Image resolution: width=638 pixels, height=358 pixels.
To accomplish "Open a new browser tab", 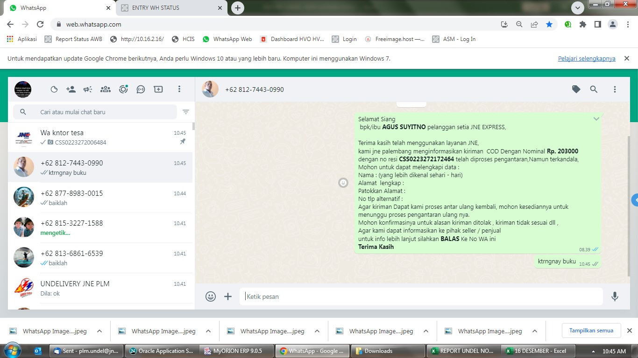I will click(238, 8).
